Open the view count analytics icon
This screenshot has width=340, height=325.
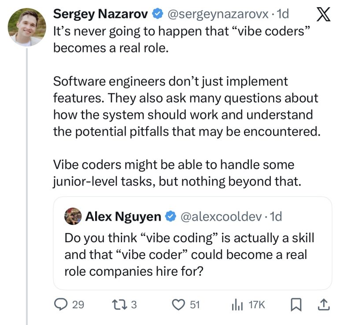point(237,304)
